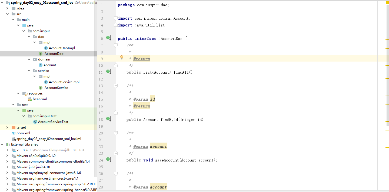Screen dimensions: 389x192
Task: Open the pom.xml Maven file
Action: click(23, 133)
